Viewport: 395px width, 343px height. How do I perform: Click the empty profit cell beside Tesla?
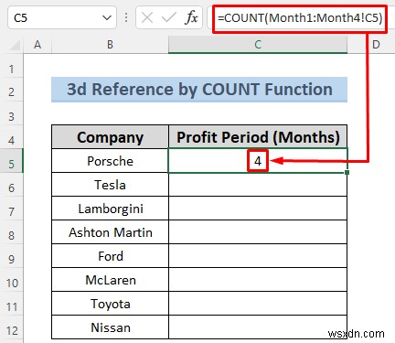[x=258, y=185]
